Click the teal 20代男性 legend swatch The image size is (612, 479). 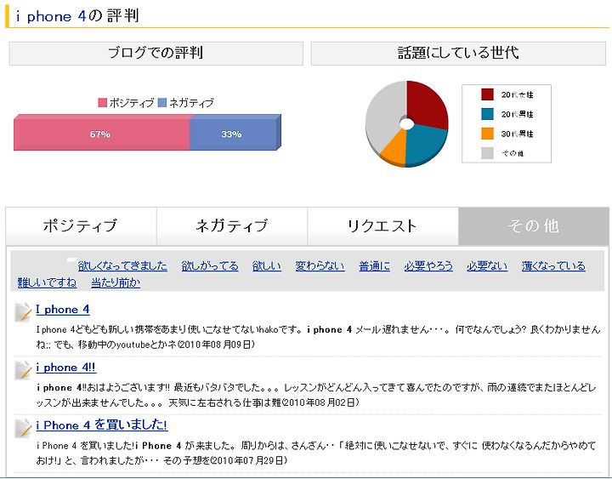(487, 114)
